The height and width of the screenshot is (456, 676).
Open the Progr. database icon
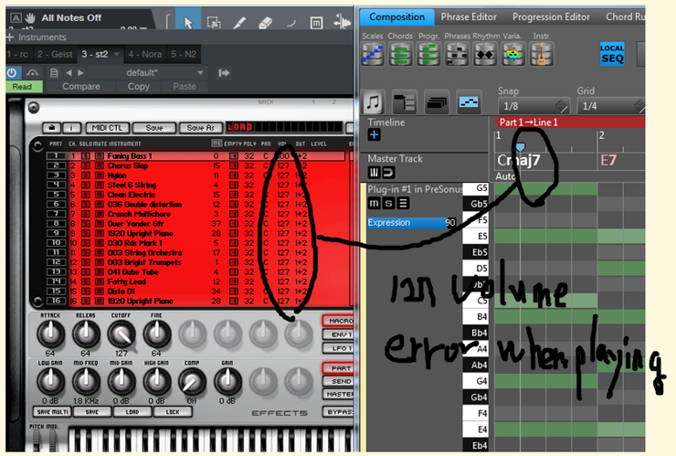[429, 54]
